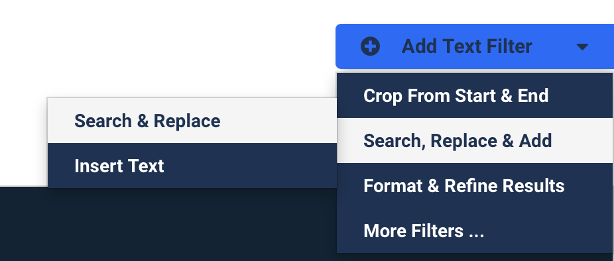Image resolution: width=614 pixels, height=261 pixels.
Task: Show additional filters via More Filters ...
Action: [475, 231]
